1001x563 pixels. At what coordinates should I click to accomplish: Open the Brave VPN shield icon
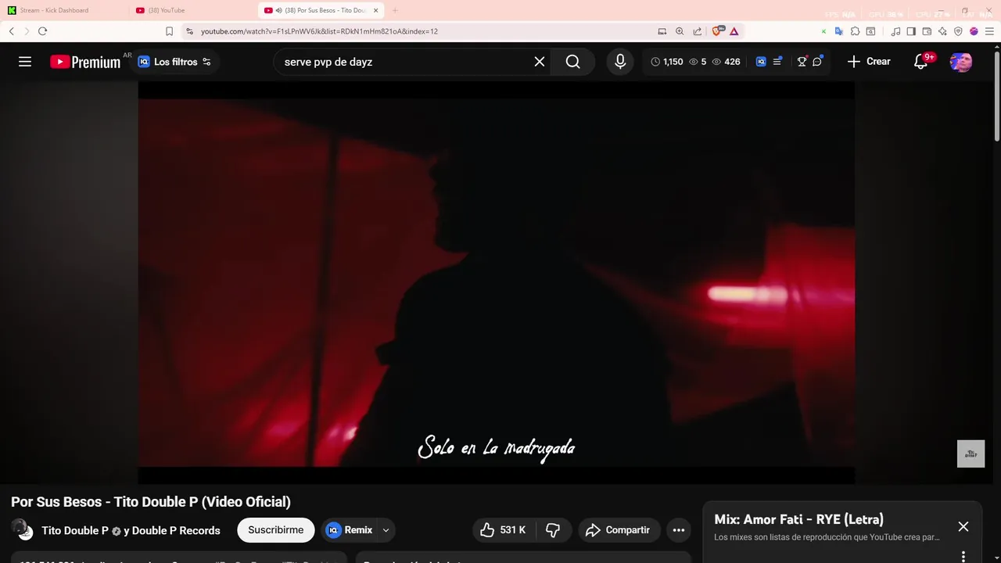tap(958, 31)
